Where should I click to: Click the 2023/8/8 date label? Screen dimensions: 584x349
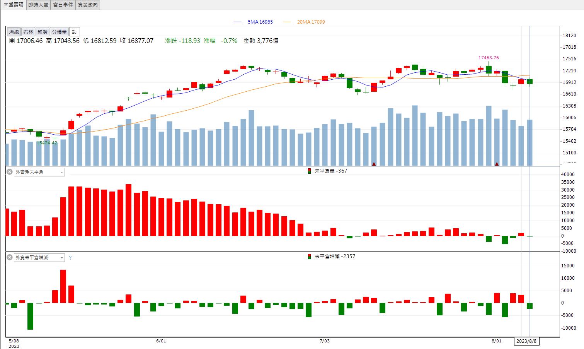click(x=527, y=341)
